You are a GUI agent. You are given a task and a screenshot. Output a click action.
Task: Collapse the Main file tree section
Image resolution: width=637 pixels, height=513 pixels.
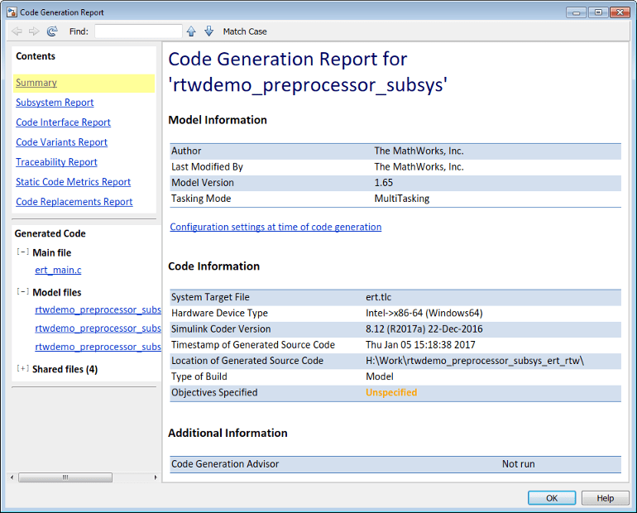pyautogui.click(x=23, y=252)
